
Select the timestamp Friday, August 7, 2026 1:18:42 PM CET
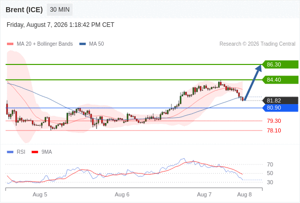[x=61, y=25]
